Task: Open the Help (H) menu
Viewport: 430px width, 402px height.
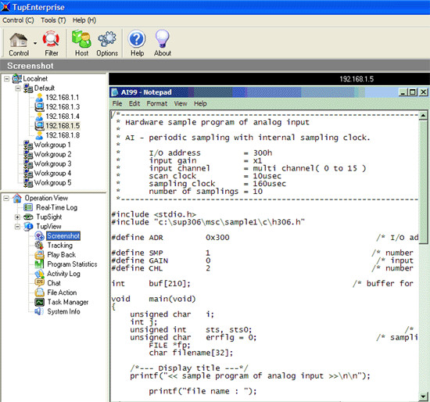Action: pyautogui.click(x=84, y=20)
